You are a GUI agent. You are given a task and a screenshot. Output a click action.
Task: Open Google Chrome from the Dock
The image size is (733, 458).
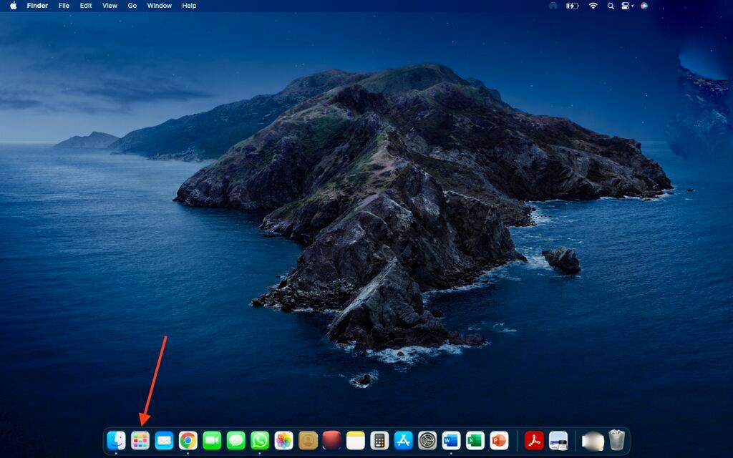click(x=188, y=440)
